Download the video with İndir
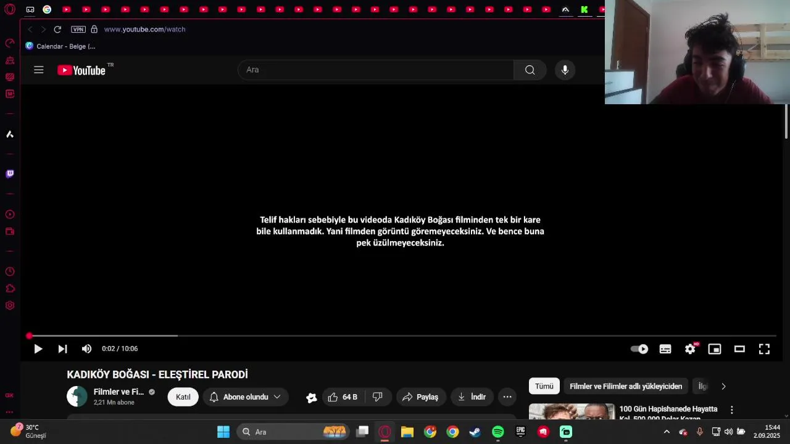Screen dimensions: 790x444 pos(472,397)
